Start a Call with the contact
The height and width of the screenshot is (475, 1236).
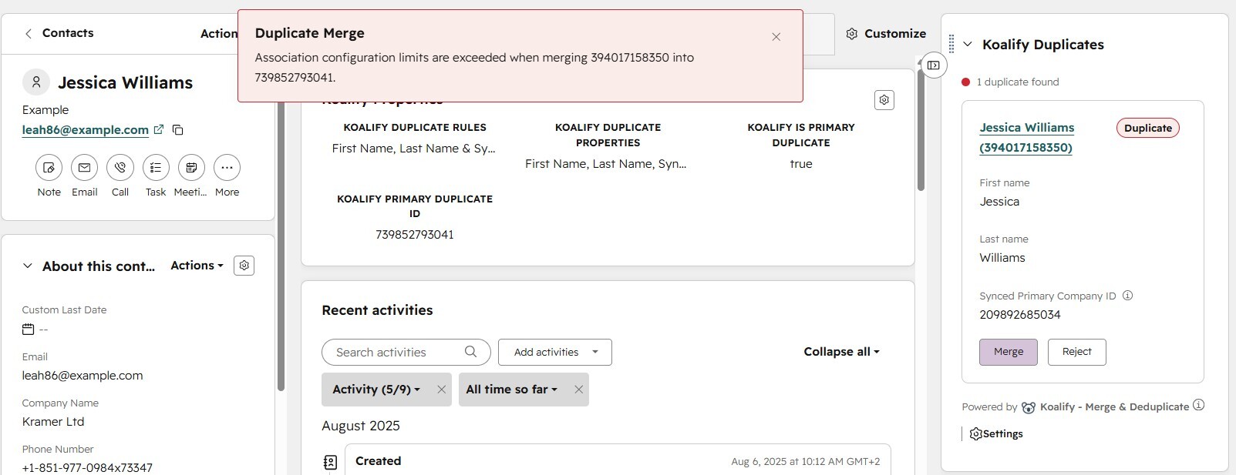120,168
